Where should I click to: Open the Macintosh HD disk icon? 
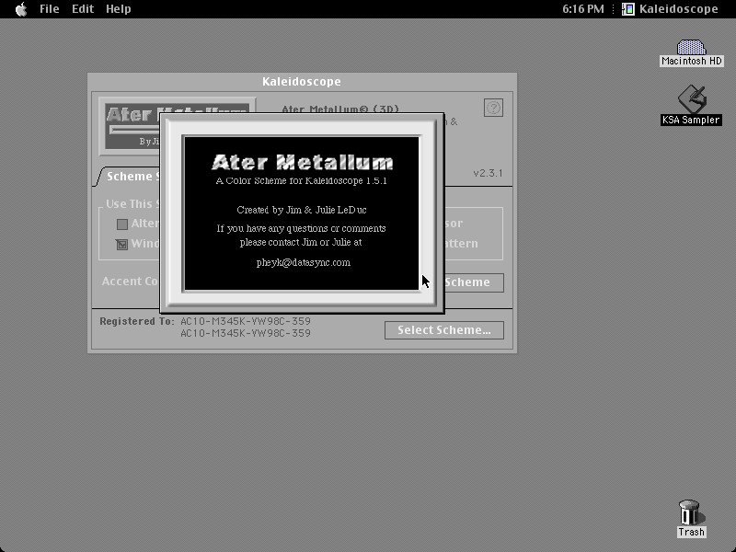691,48
